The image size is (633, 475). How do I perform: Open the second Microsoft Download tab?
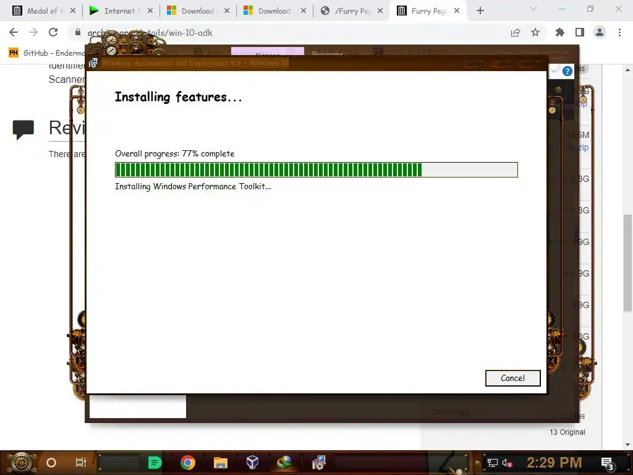274,11
